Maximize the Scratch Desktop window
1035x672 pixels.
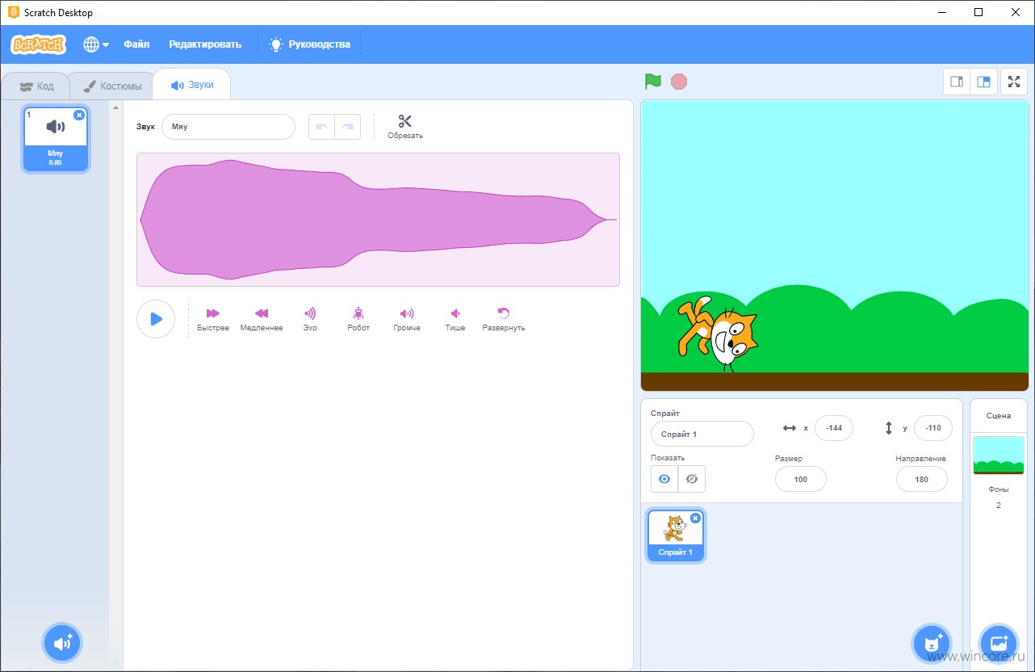click(x=978, y=12)
